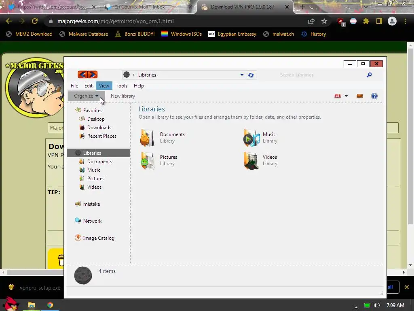Toggle Chrome side panel icon

379,21
